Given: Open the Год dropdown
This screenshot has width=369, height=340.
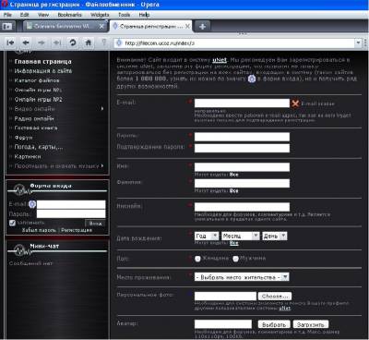Looking at the screenshot, I should click(x=207, y=236).
